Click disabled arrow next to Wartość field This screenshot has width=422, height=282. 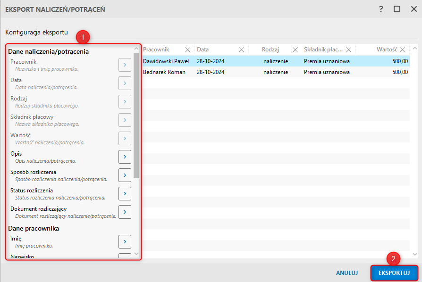125,138
